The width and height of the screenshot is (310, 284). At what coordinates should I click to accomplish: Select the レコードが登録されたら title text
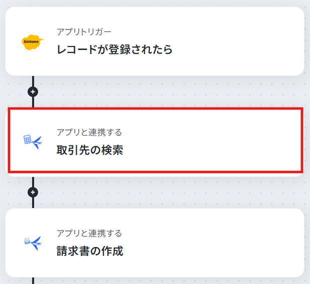(115, 49)
